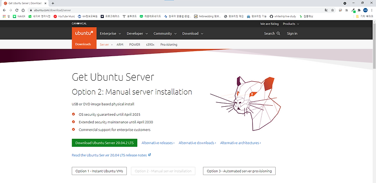Viewport: 376px width, 183px height.
Task: Click the padlock site info icon
Action: coord(31,10)
